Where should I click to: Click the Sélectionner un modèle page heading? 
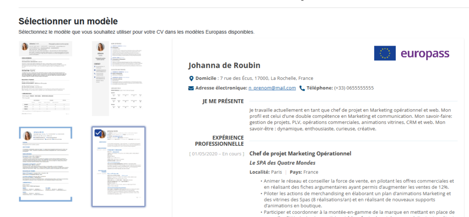(68, 21)
